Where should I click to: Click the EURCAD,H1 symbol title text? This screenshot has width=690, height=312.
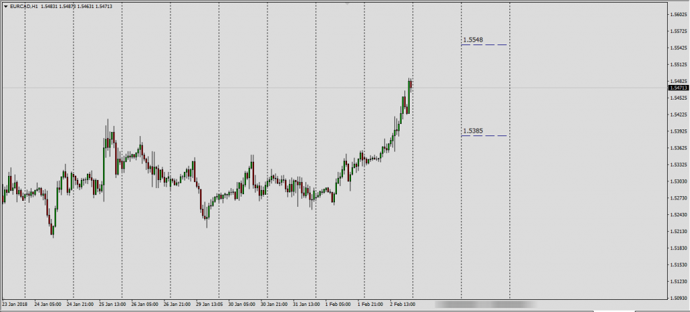(x=24, y=6)
